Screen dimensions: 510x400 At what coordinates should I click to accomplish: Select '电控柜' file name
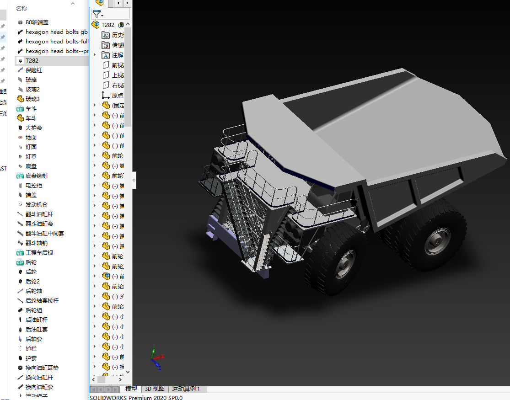click(34, 185)
